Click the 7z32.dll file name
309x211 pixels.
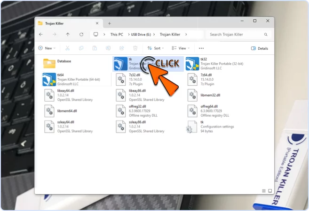coord(135,75)
